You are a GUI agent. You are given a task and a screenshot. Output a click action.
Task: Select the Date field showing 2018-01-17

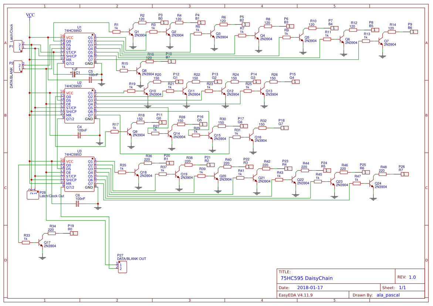(309, 287)
